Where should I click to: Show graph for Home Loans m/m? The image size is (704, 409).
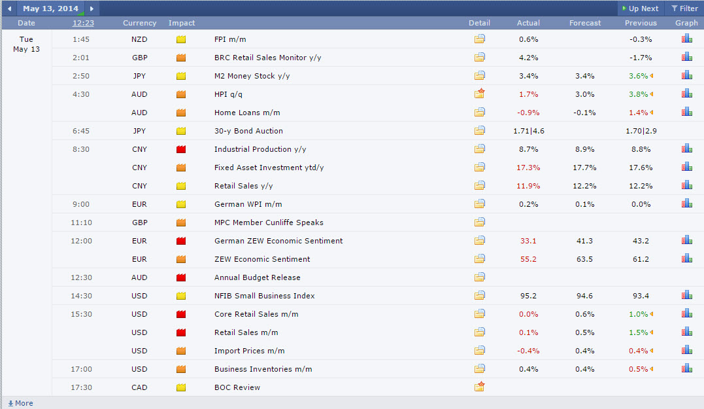(686, 112)
